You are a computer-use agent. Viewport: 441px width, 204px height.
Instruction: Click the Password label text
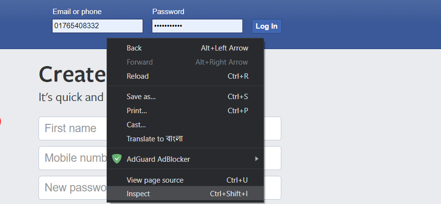(x=168, y=12)
